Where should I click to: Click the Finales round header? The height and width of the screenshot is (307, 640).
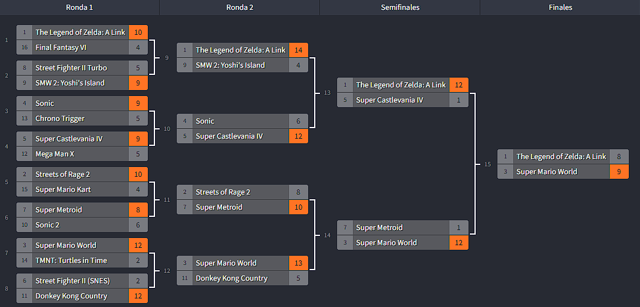click(560, 7)
